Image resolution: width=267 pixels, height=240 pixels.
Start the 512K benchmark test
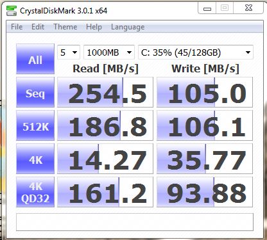pos(35,125)
